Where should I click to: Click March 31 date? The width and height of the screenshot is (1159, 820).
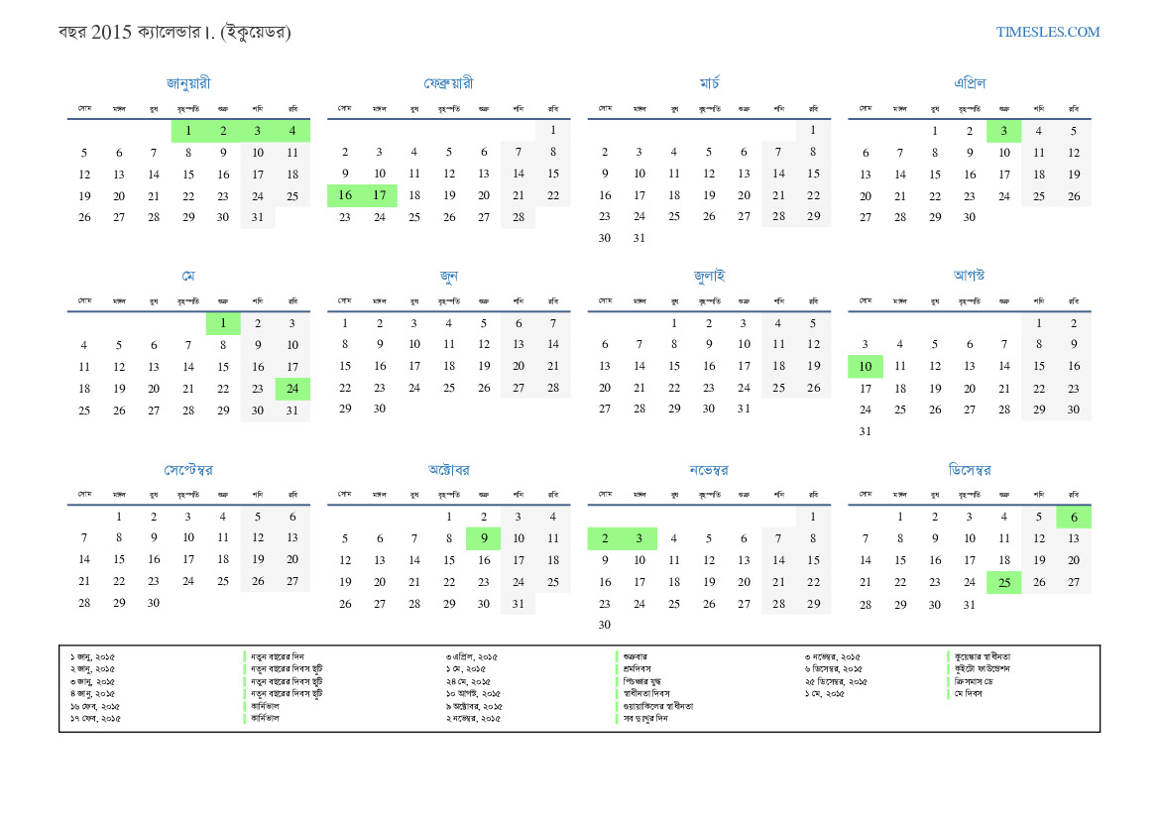coord(639,238)
